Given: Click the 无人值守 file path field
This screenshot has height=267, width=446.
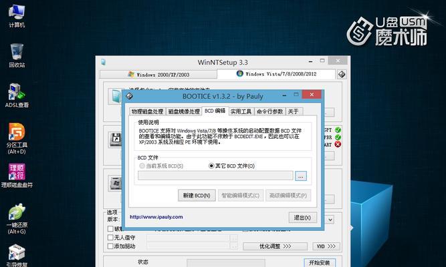Looking at the screenshot, I should [x=188, y=238].
